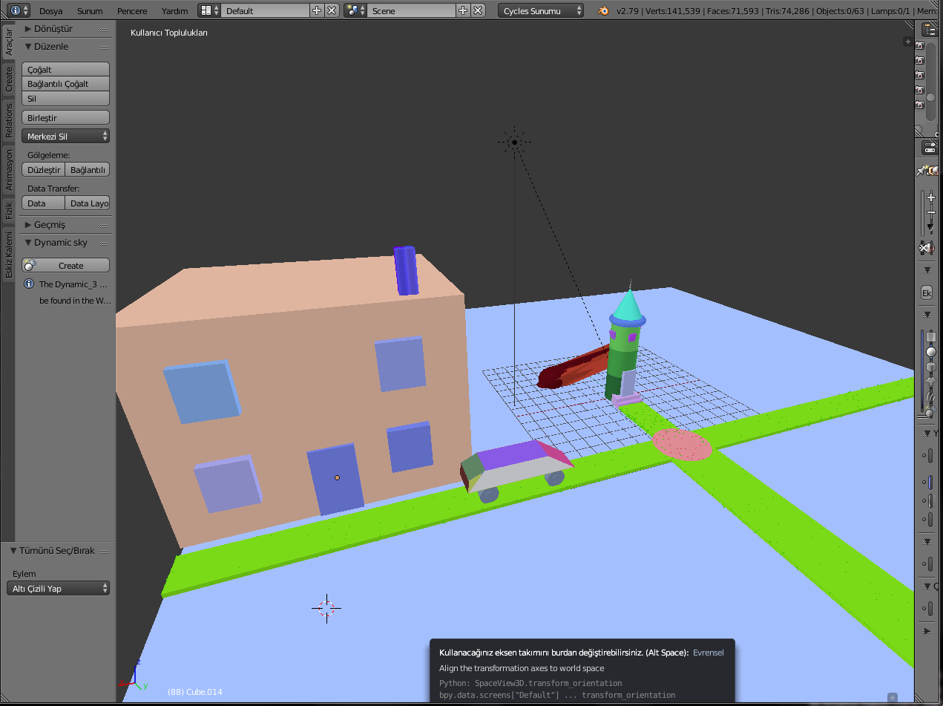This screenshot has height=706, width=943.
Task: Toggle the fifth camera render icon in outliner
Action: 920,105
